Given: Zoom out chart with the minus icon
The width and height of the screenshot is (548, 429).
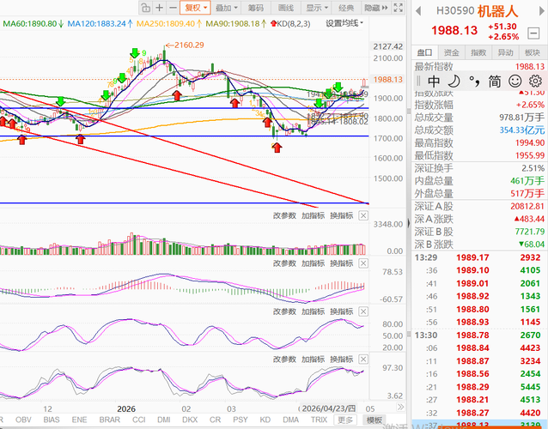Looking at the screenshot, I should [173, 8].
